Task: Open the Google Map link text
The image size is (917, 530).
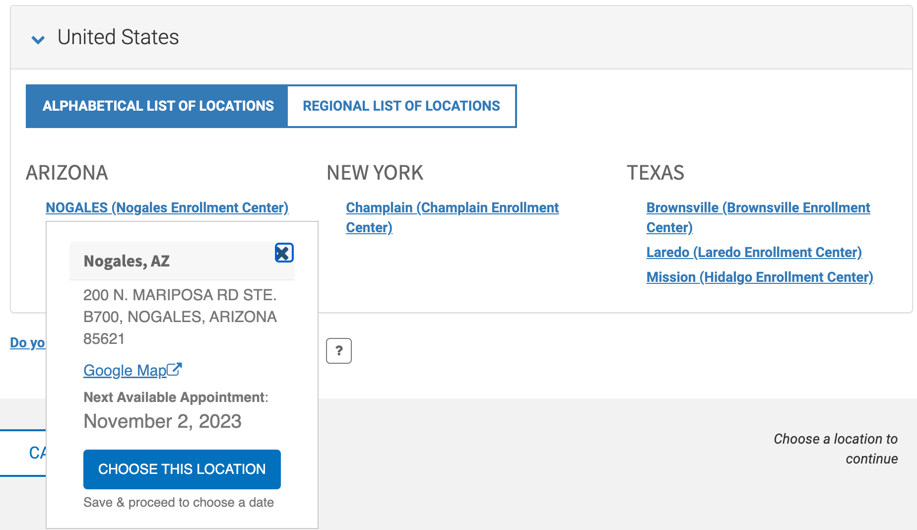Action: click(125, 370)
